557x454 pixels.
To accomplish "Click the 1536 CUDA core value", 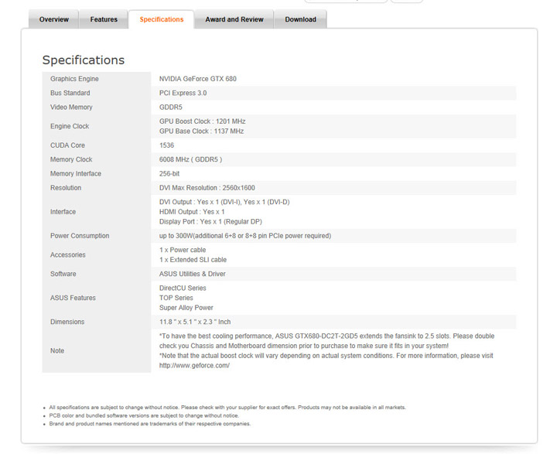I will pyautogui.click(x=166, y=145).
